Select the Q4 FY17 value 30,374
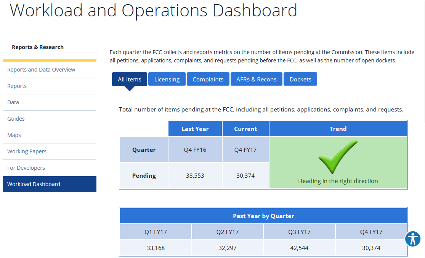The height and width of the screenshot is (258, 425). [x=371, y=248]
